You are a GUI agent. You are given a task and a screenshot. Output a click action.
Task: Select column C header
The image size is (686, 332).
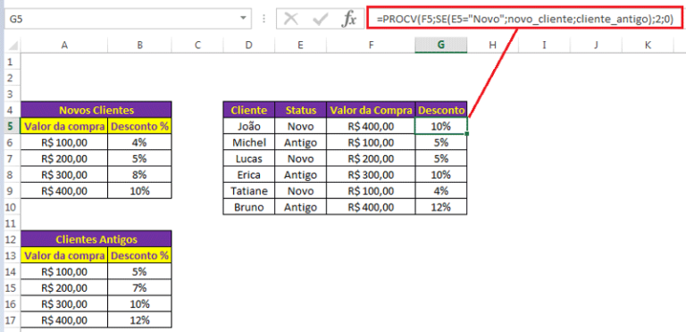point(197,45)
